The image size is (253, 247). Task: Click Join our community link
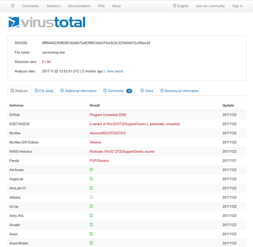click(x=210, y=6)
